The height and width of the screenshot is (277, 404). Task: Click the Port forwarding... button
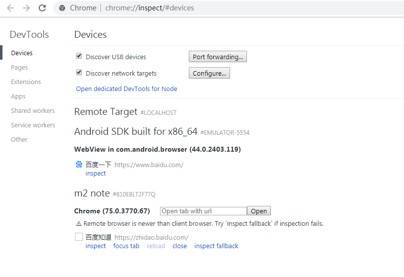pyautogui.click(x=218, y=57)
